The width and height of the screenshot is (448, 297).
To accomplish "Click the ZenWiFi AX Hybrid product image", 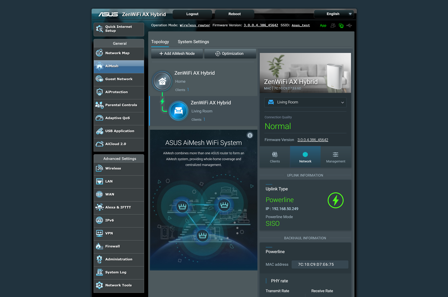I will [305, 73].
